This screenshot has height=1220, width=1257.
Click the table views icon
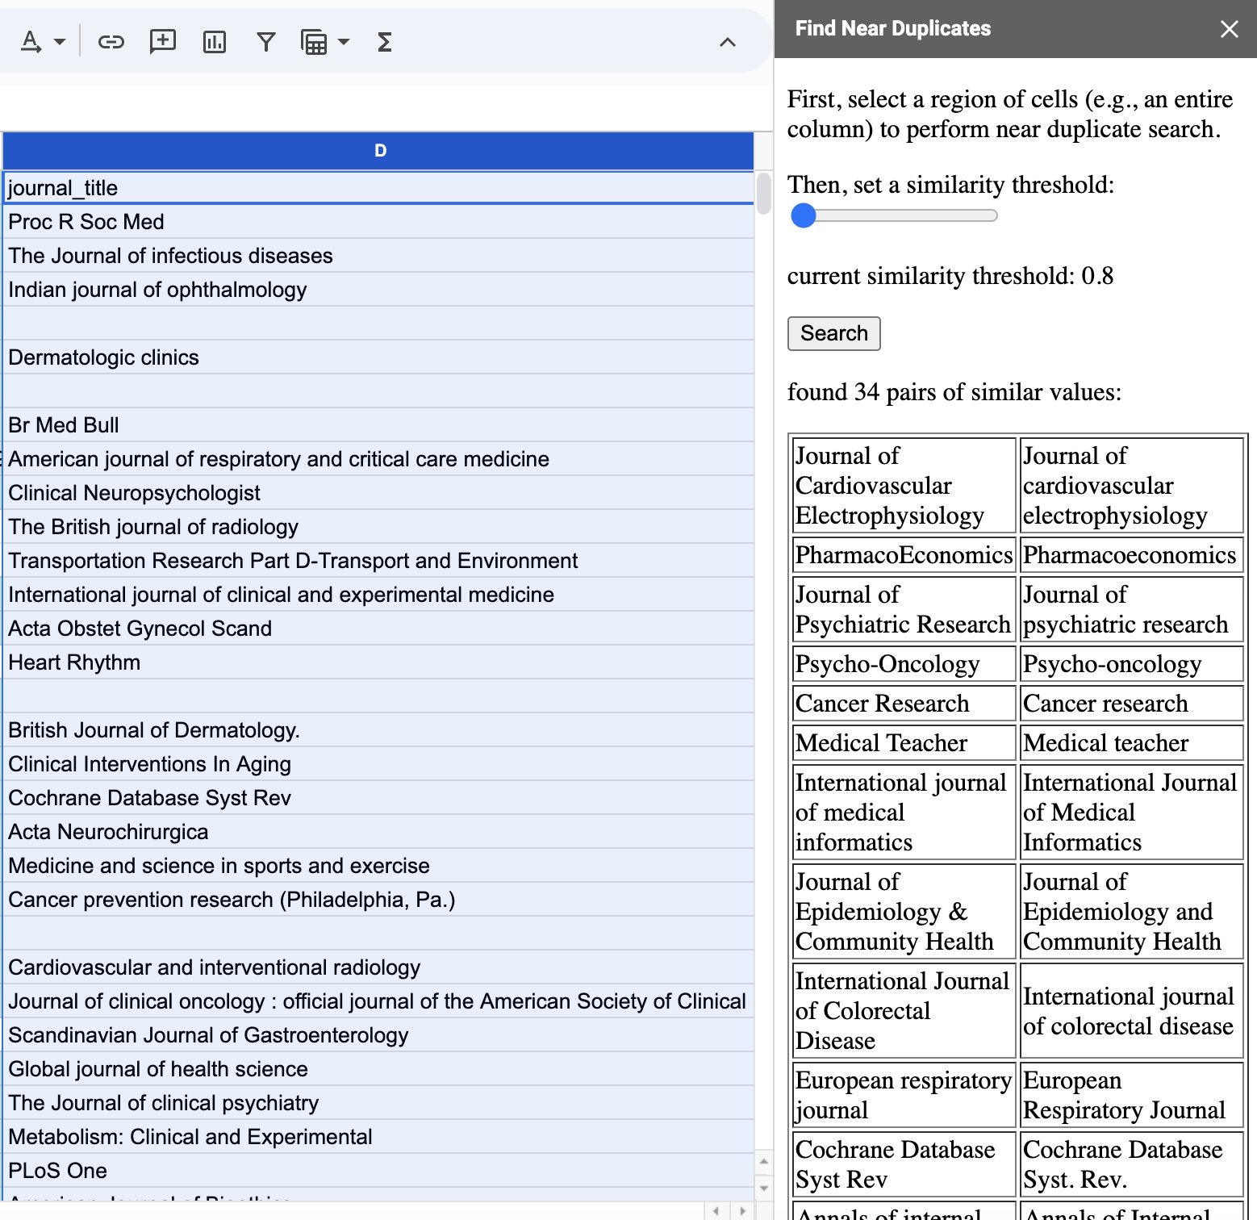tap(314, 42)
